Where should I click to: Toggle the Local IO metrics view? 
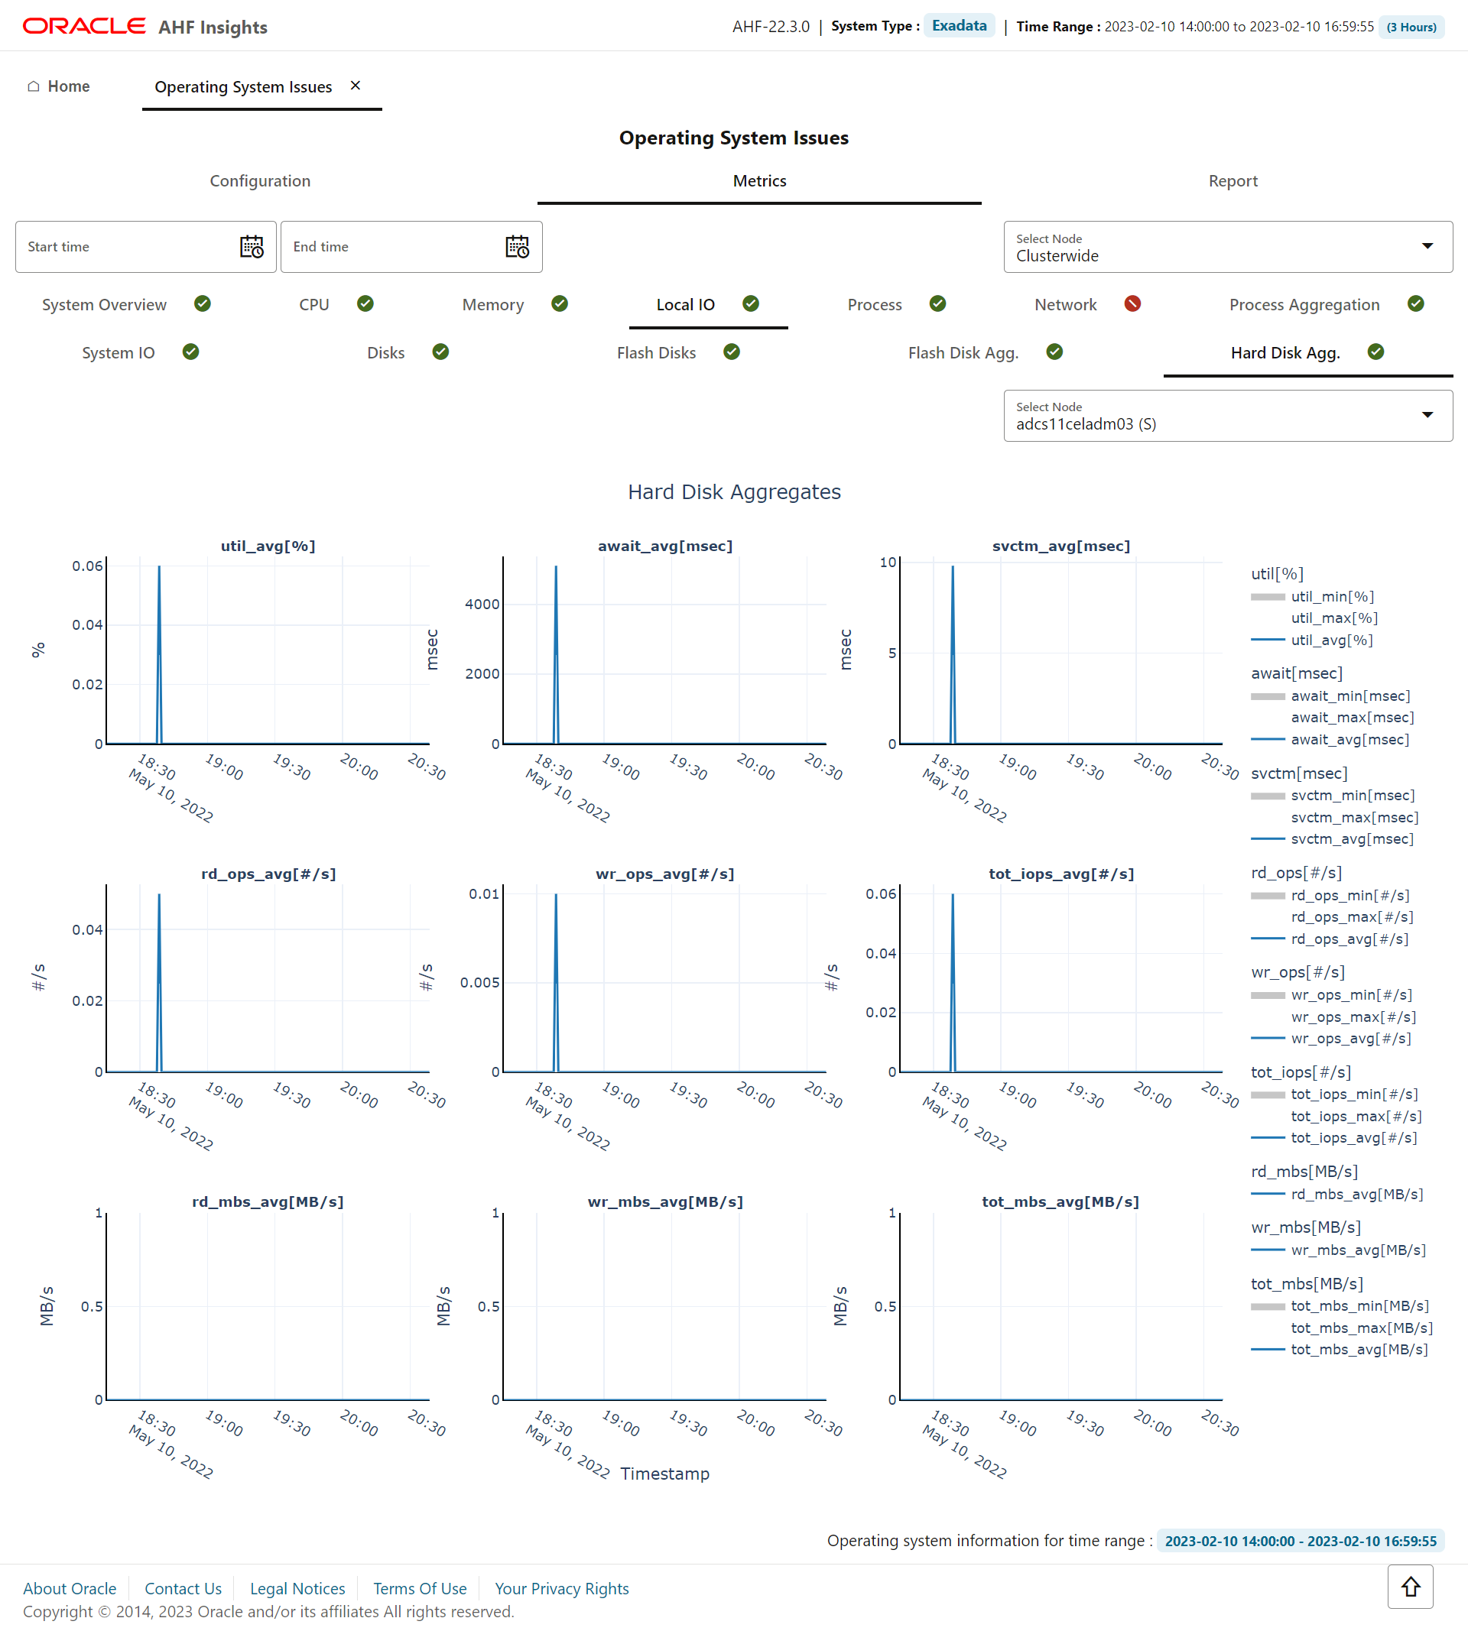(x=686, y=303)
